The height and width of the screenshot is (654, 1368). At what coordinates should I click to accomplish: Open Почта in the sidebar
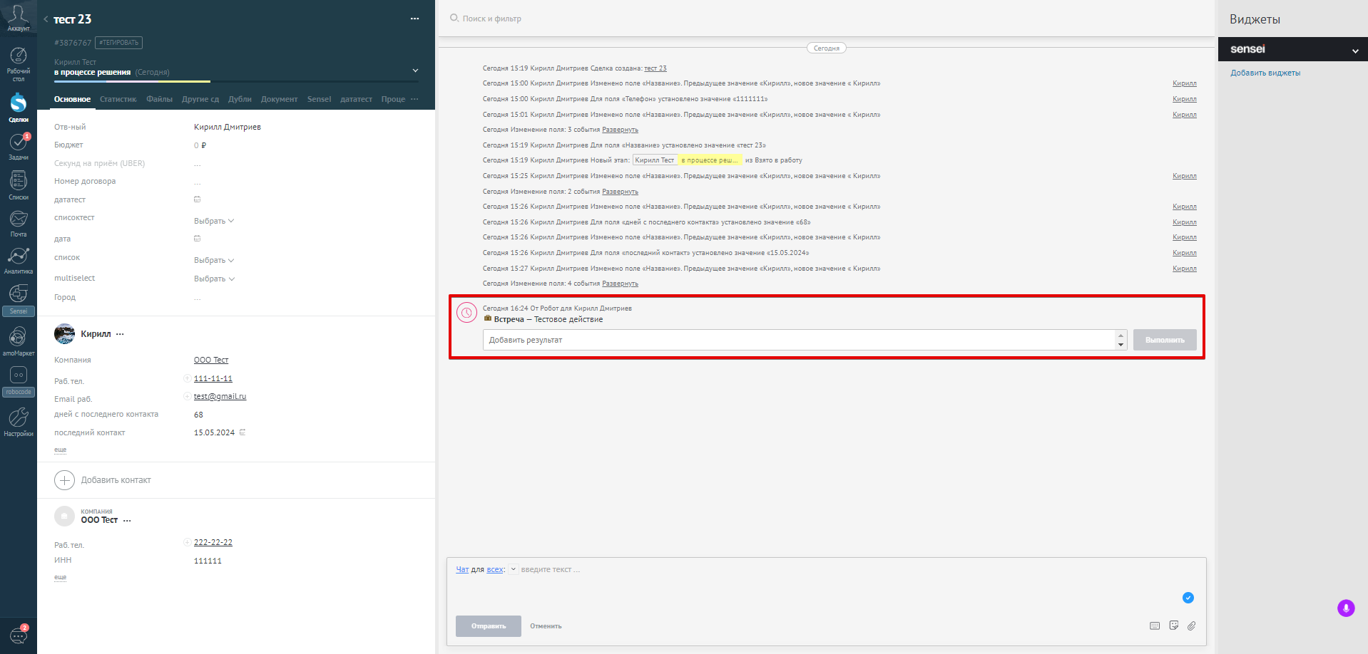pos(19,223)
